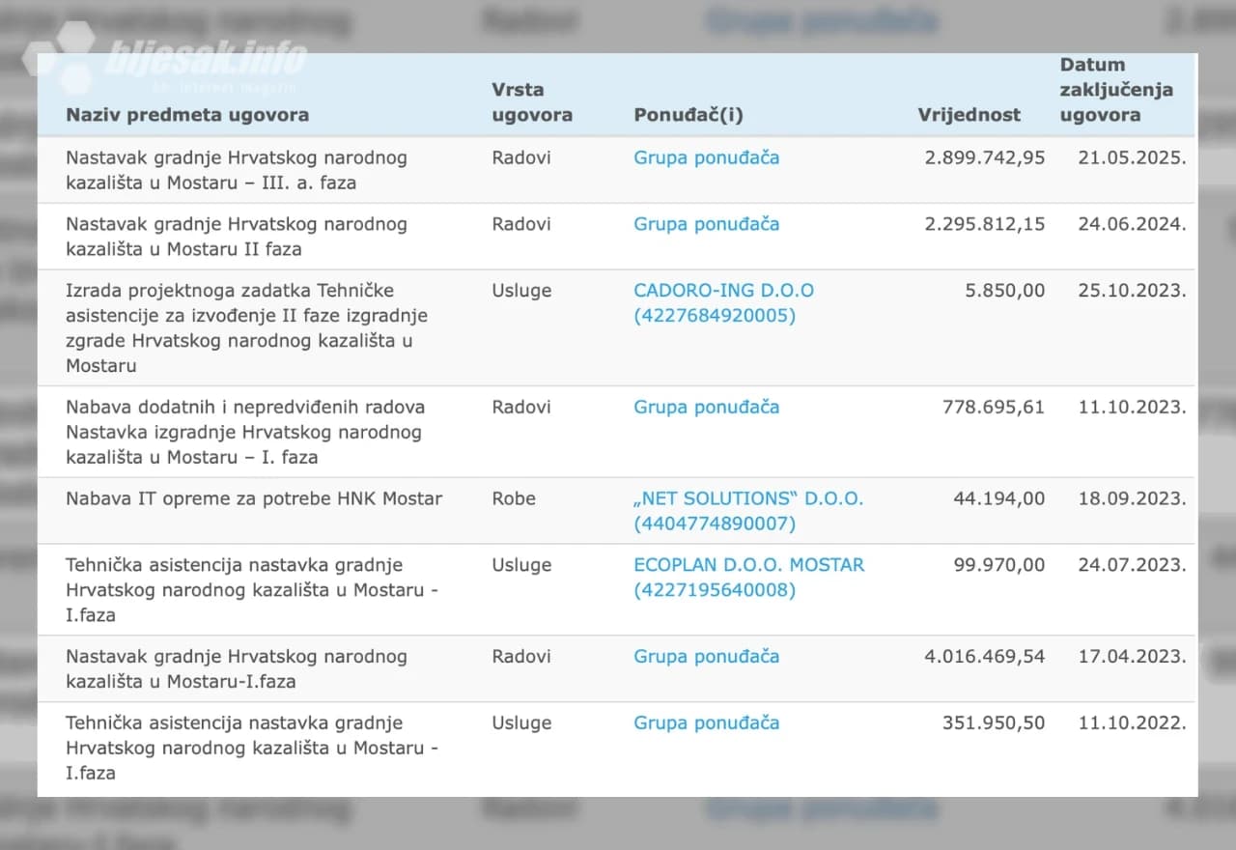Click the date 21.05.2025.
Viewport: 1236px width, 850px height.
1132,157
